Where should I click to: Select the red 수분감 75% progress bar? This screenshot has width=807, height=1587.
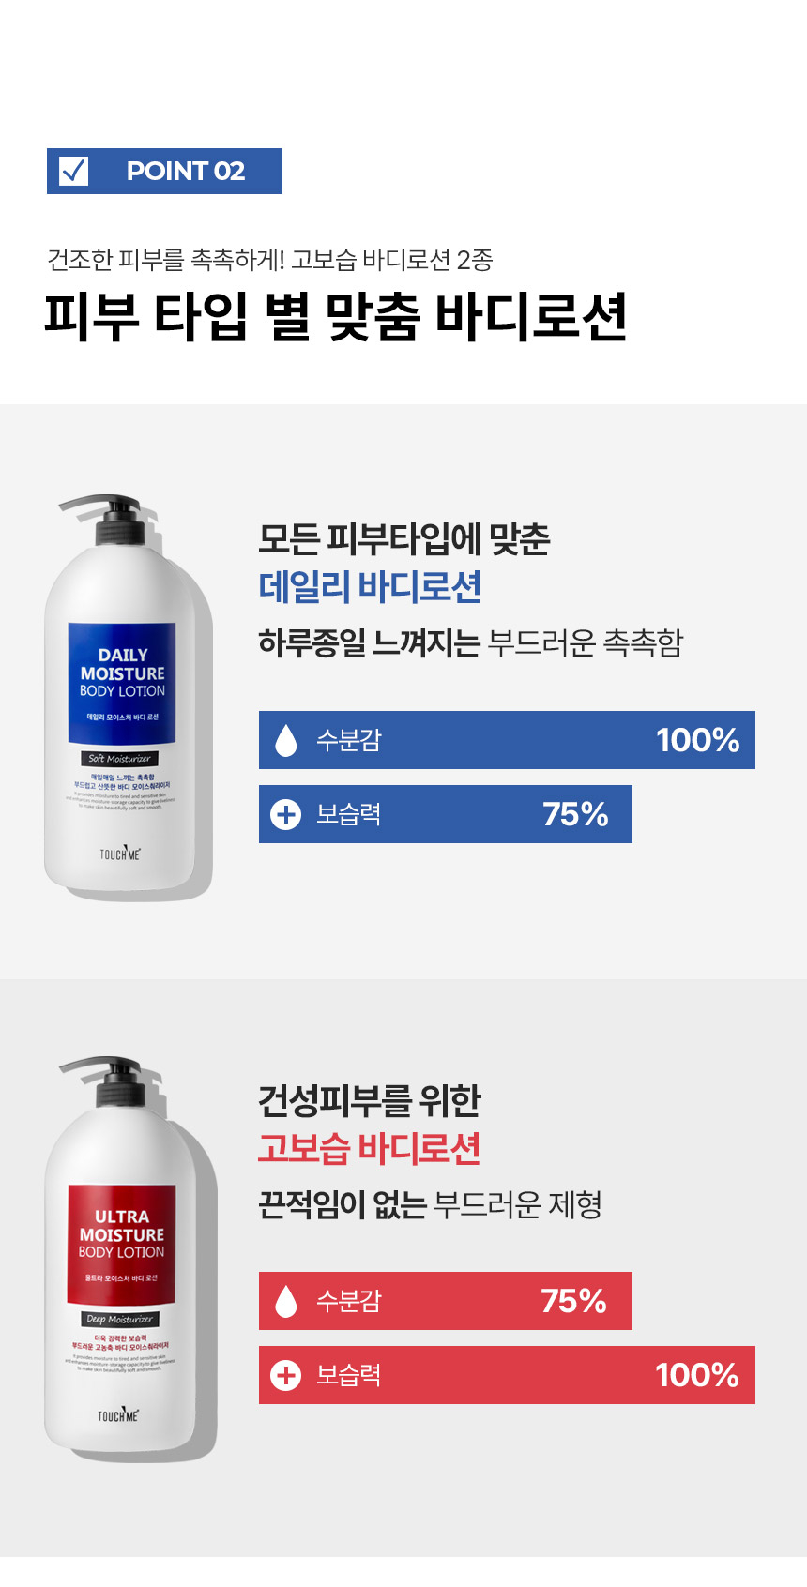[446, 1301]
